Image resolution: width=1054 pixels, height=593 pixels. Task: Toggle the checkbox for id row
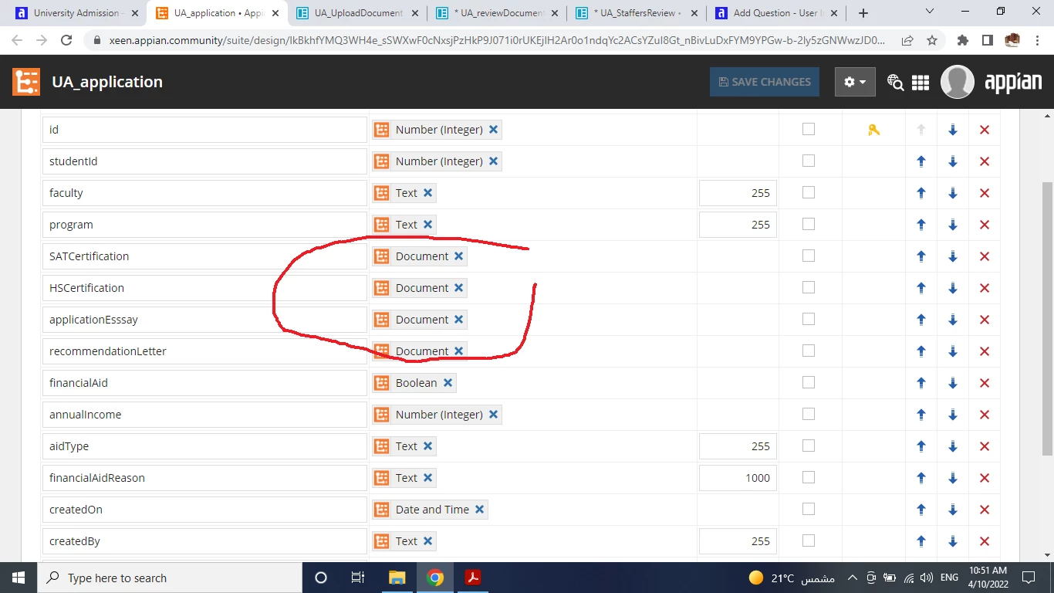point(809,129)
